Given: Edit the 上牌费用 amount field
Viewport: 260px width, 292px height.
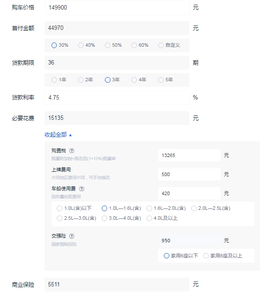Looking at the screenshot, I should (x=189, y=174).
